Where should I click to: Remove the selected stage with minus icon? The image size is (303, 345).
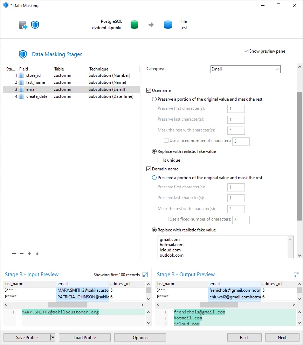click(22, 253)
